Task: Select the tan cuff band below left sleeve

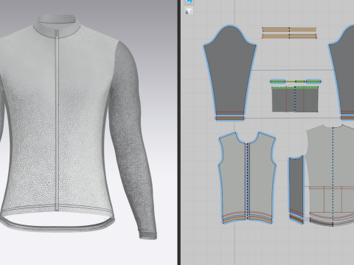Action: click(230, 119)
